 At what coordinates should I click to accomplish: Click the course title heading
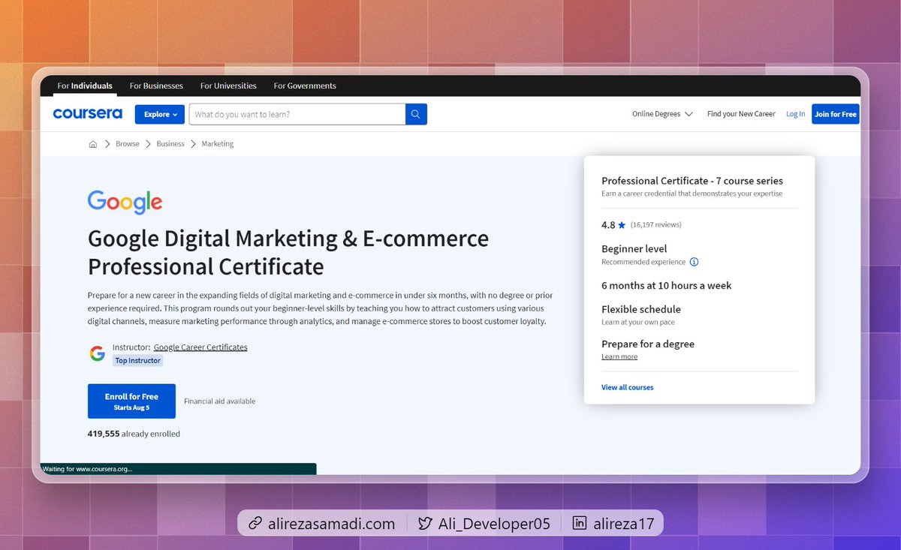click(x=288, y=252)
